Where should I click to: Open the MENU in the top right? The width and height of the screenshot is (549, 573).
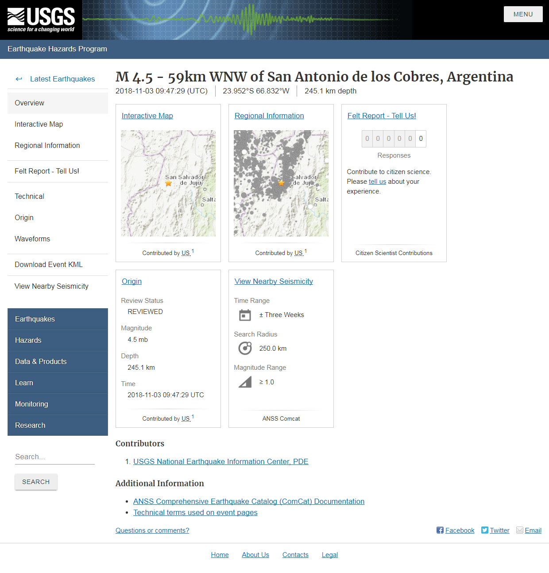(523, 14)
